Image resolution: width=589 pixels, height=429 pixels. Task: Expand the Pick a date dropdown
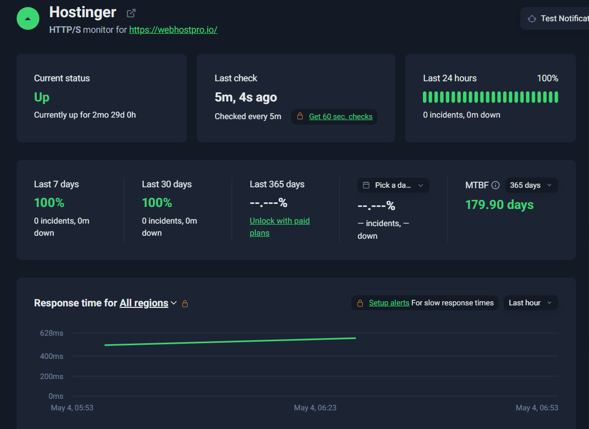(393, 185)
